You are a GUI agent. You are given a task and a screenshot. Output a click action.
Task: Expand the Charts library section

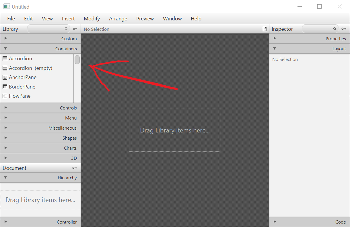click(x=40, y=148)
